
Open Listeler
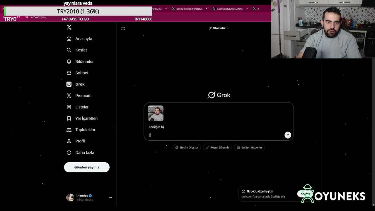[x=82, y=107]
